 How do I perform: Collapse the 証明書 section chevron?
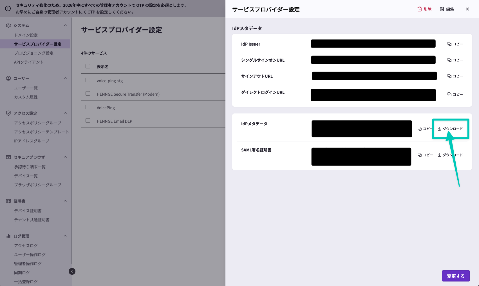coord(65,201)
